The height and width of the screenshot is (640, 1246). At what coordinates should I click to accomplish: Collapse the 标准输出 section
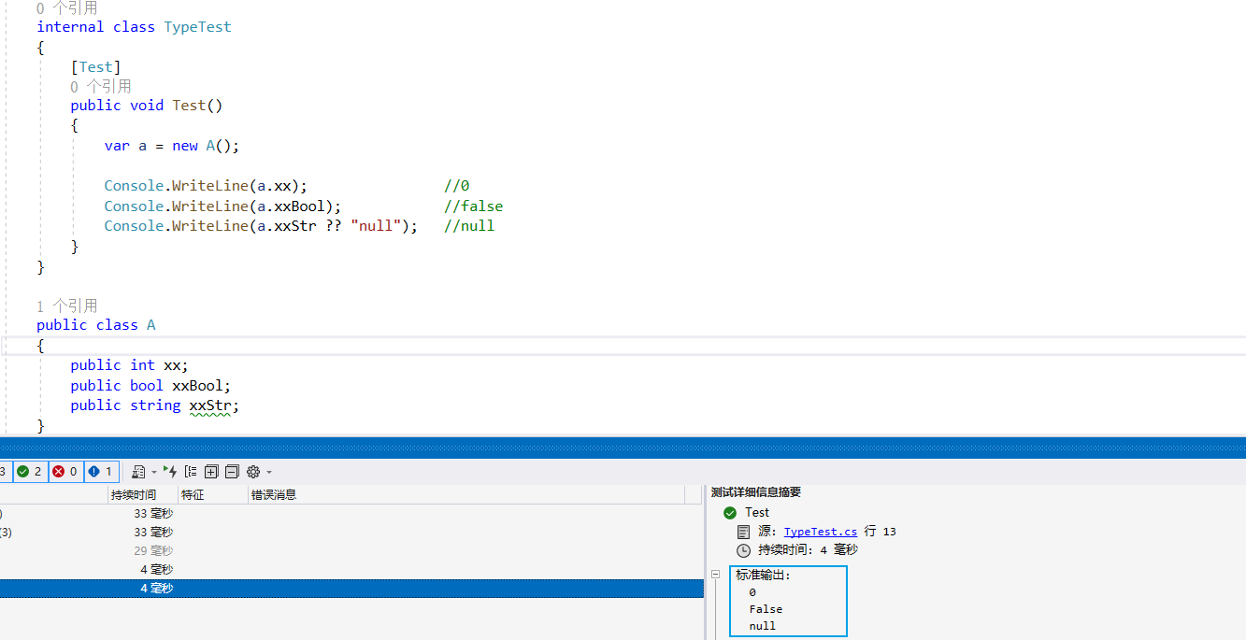coord(715,575)
